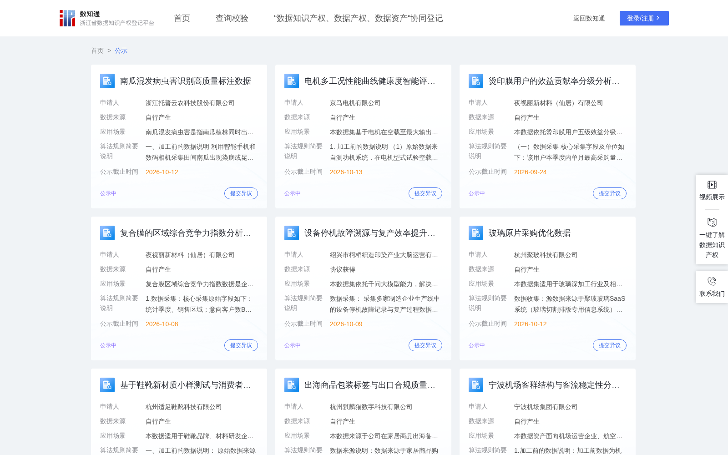Open title 玻璃原片采购优化数据
Screen dimensions: 728x455
[530, 233]
